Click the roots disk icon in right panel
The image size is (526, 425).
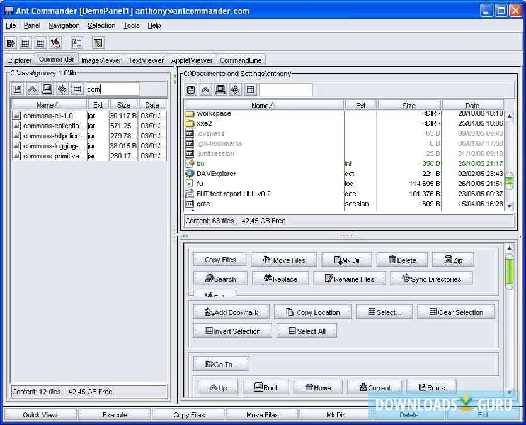point(190,89)
